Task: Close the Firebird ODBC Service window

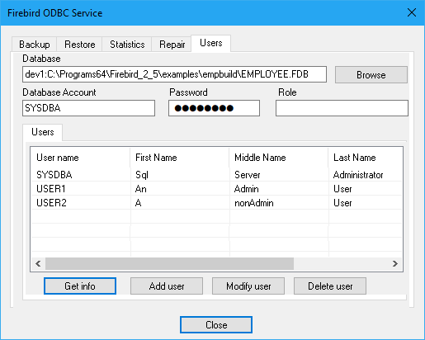Action: (x=412, y=12)
